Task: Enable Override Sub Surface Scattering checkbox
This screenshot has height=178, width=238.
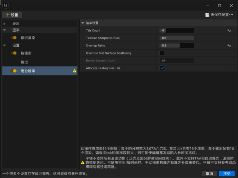Action: pyautogui.click(x=162, y=53)
